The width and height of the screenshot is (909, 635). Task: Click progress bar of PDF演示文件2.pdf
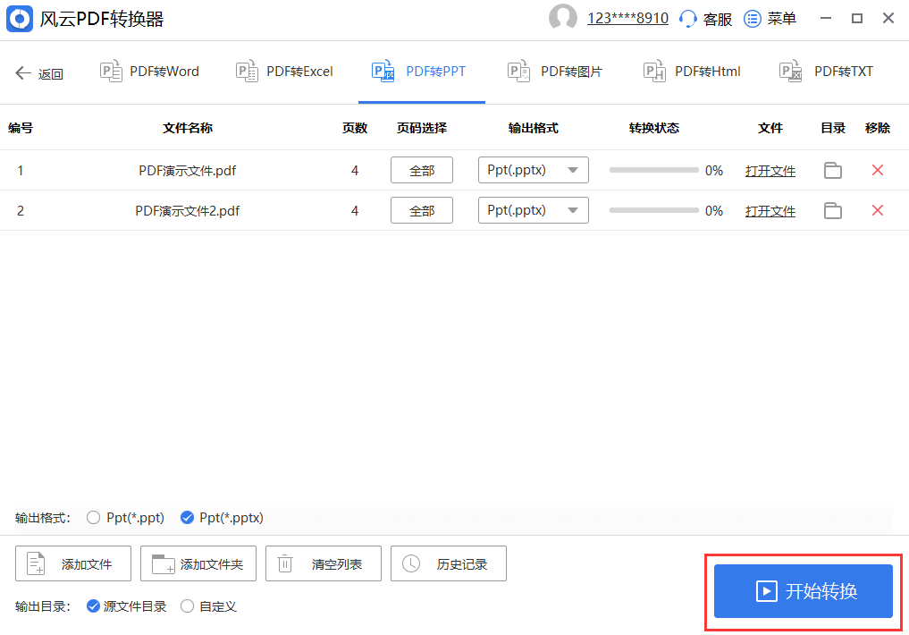pyautogui.click(x=654, y=210)
